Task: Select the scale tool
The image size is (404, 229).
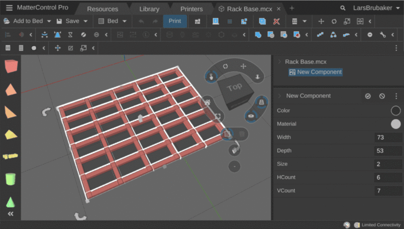Action: point(347,21)
